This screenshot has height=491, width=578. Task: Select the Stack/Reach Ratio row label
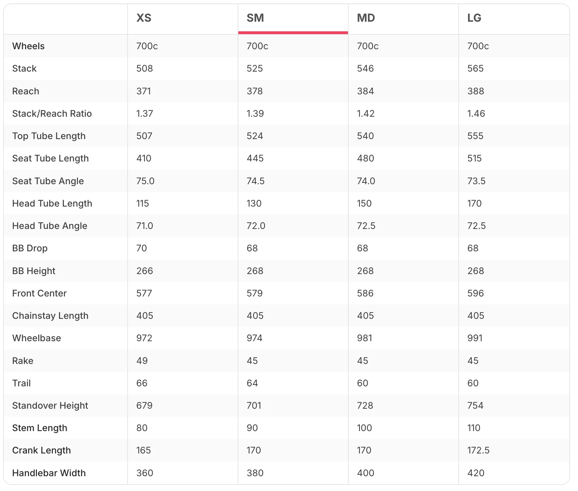point(52,114)
